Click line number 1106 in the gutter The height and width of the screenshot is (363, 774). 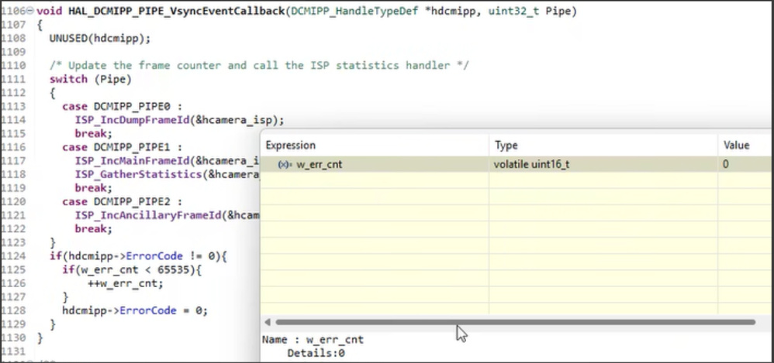point(13,11)
